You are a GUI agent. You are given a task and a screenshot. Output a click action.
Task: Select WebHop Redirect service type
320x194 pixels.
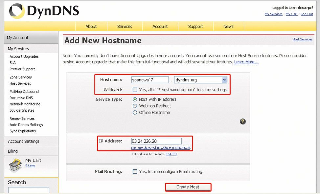tap(135, 106)
